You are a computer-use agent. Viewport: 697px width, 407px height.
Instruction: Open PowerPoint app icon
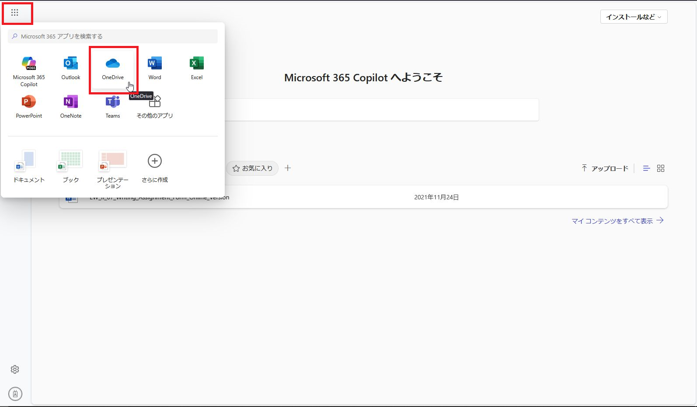click(x=29, y=107)
